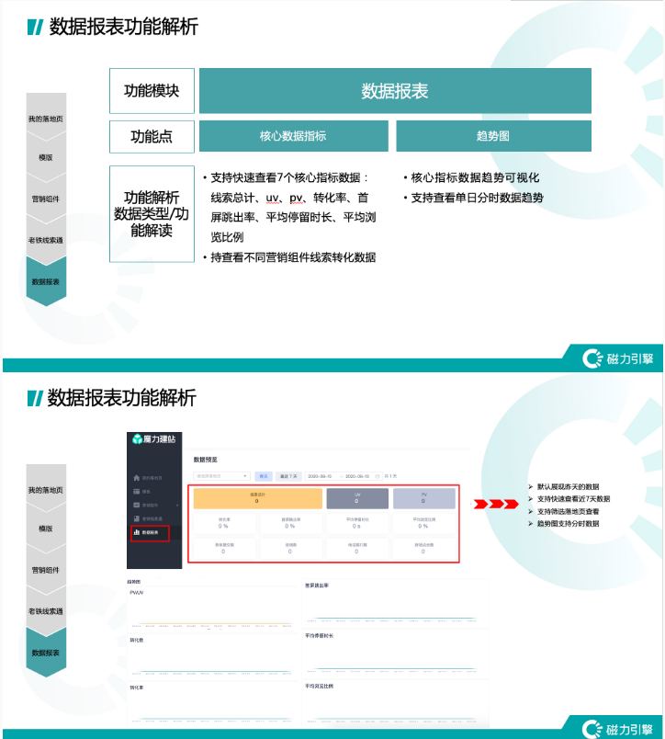665x739 pixels.
Task: Click the 功能点 label box
Action: tap(152, 137)
